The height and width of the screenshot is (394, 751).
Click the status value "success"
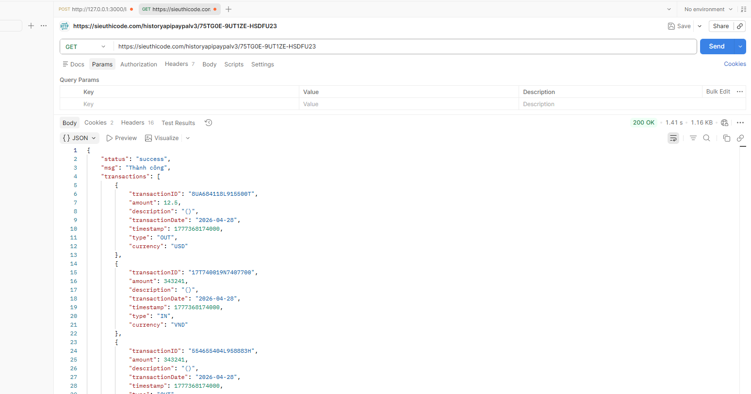[152, 159]
